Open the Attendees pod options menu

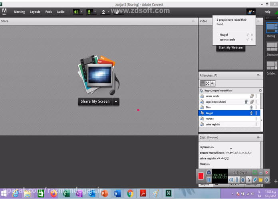pos(259,76)
